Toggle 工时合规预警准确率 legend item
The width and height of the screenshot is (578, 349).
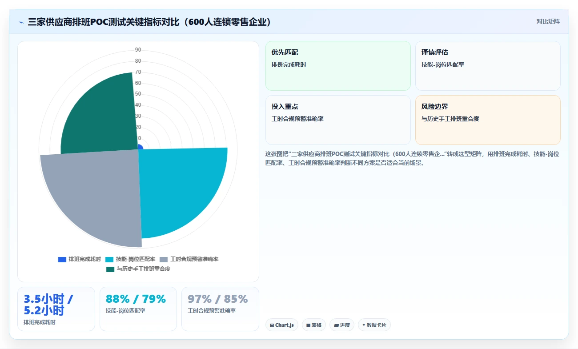(x=189, y=259)
